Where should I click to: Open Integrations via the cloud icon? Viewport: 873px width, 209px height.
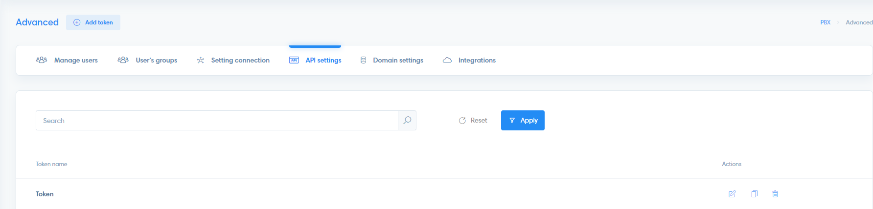pos(447,60)
